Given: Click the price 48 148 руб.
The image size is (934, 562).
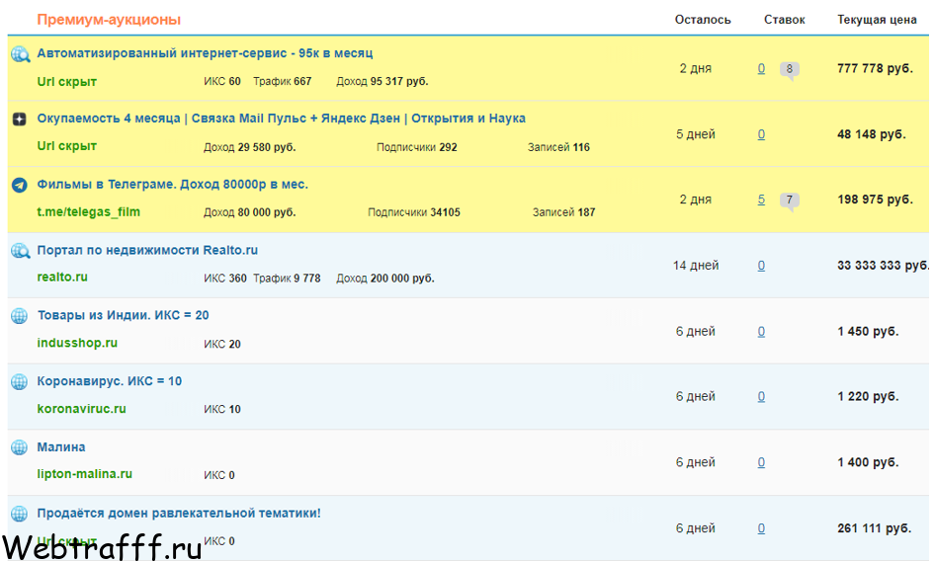Looking at the screenshot, I should coord(872,134).
